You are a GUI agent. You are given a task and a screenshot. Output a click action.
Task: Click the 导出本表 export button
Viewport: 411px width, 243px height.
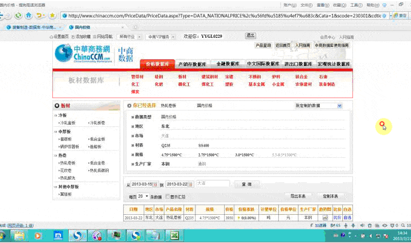tap(298, 196)
